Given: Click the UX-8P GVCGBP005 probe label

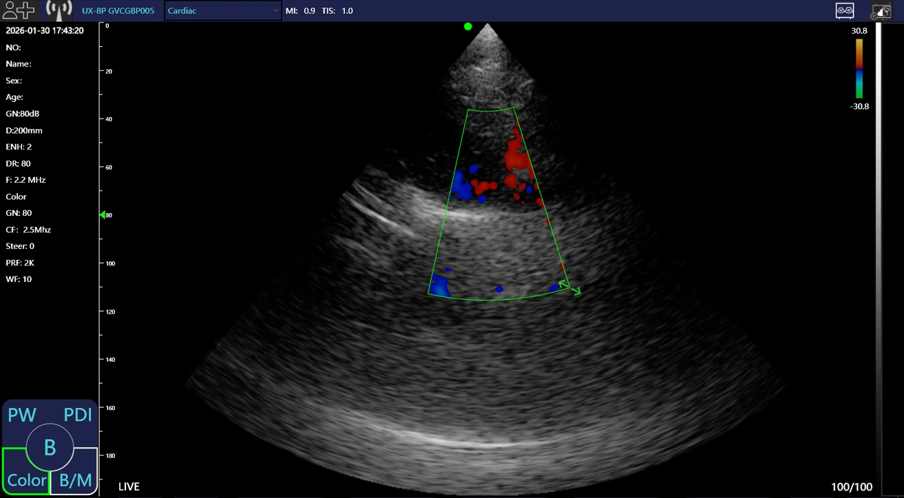Looking at the screenshot, I should point(118,11).
